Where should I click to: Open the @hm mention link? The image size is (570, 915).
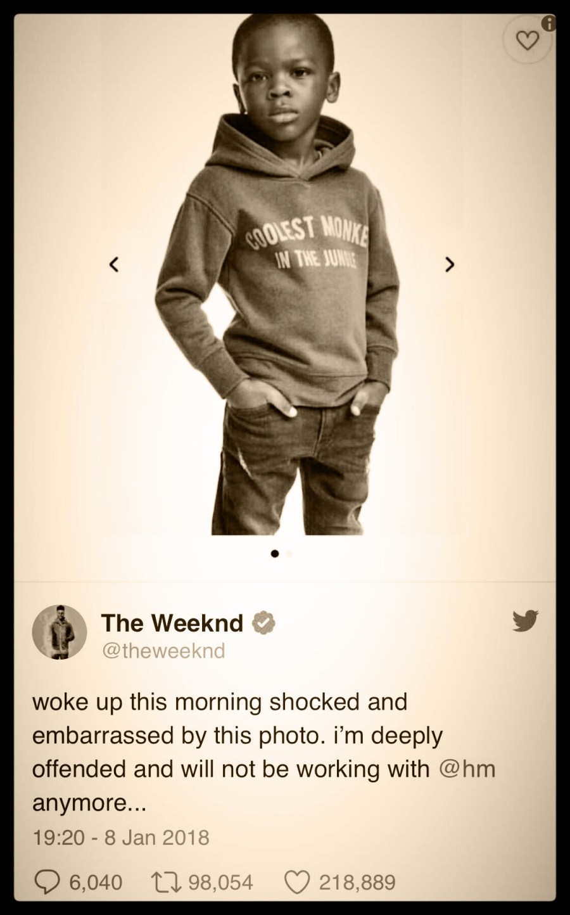(x=467, y=769)
